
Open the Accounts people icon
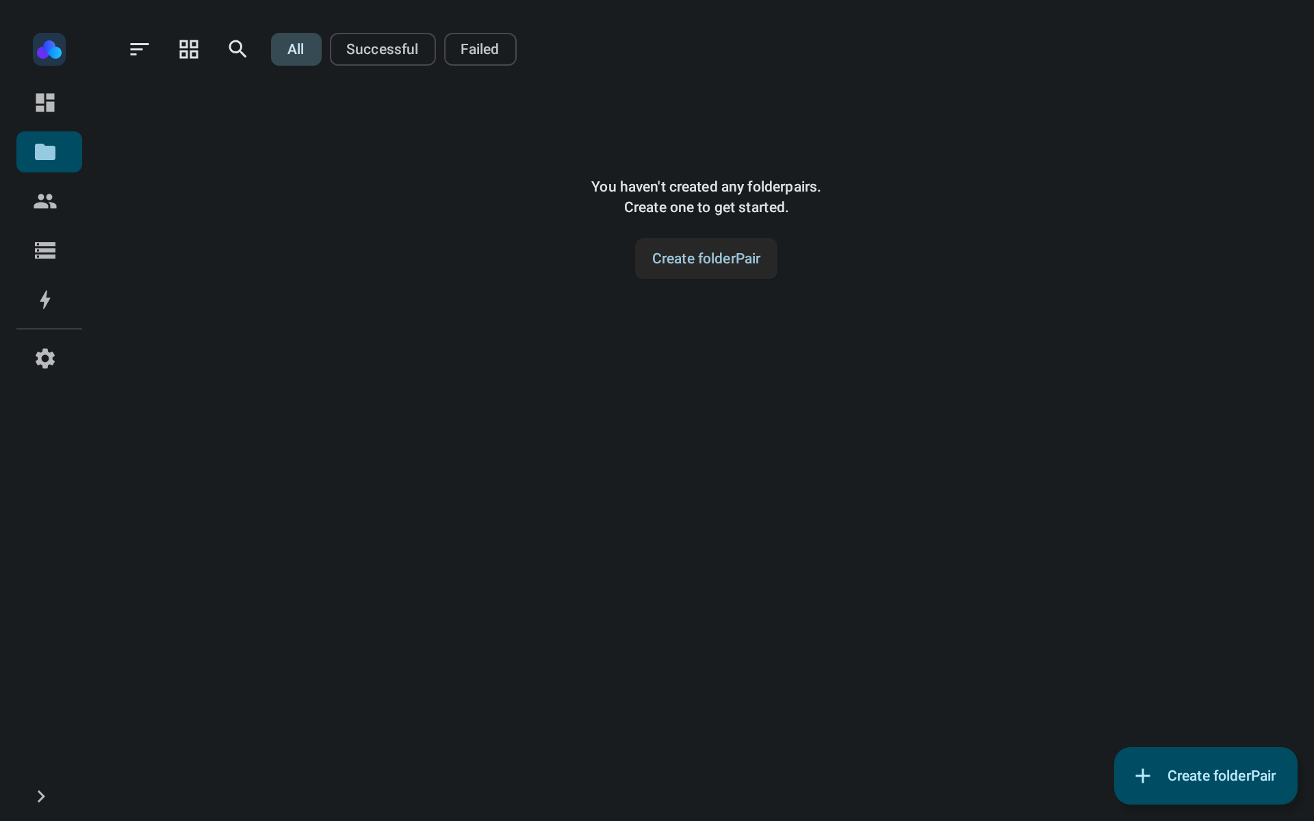point(45,201)
